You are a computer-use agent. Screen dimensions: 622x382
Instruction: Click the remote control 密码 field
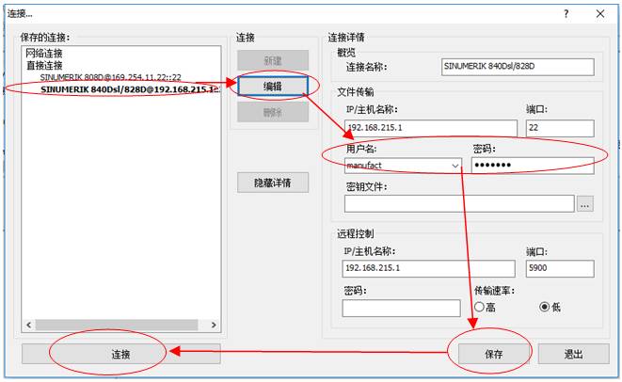point(401,308)
